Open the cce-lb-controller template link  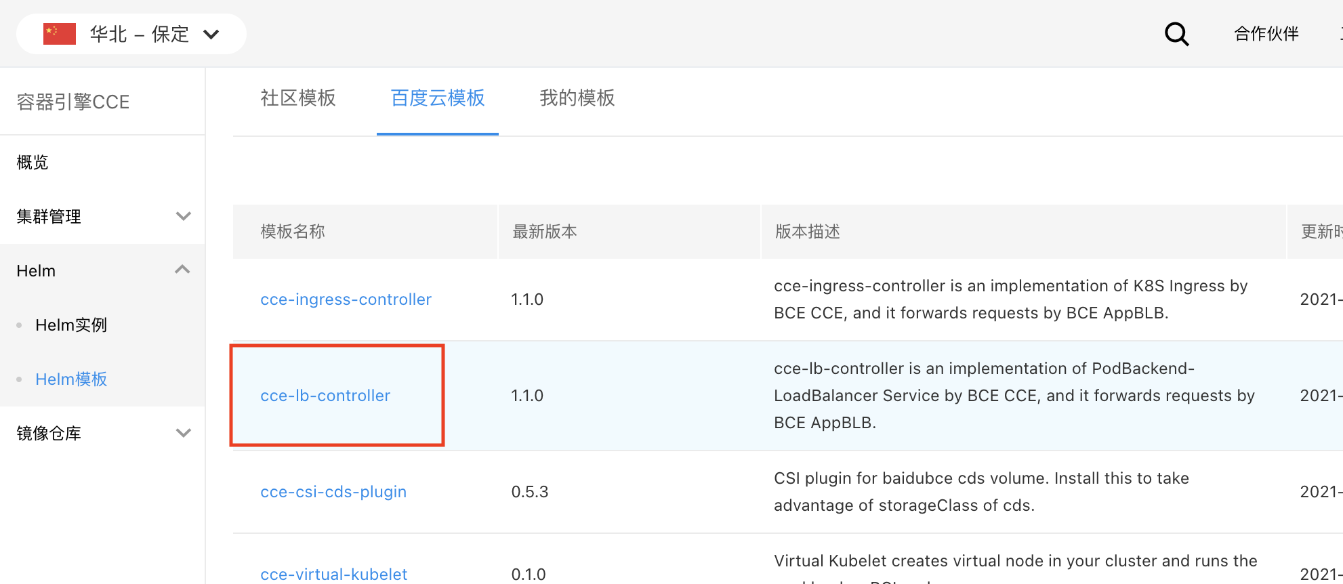pos(325,396)
